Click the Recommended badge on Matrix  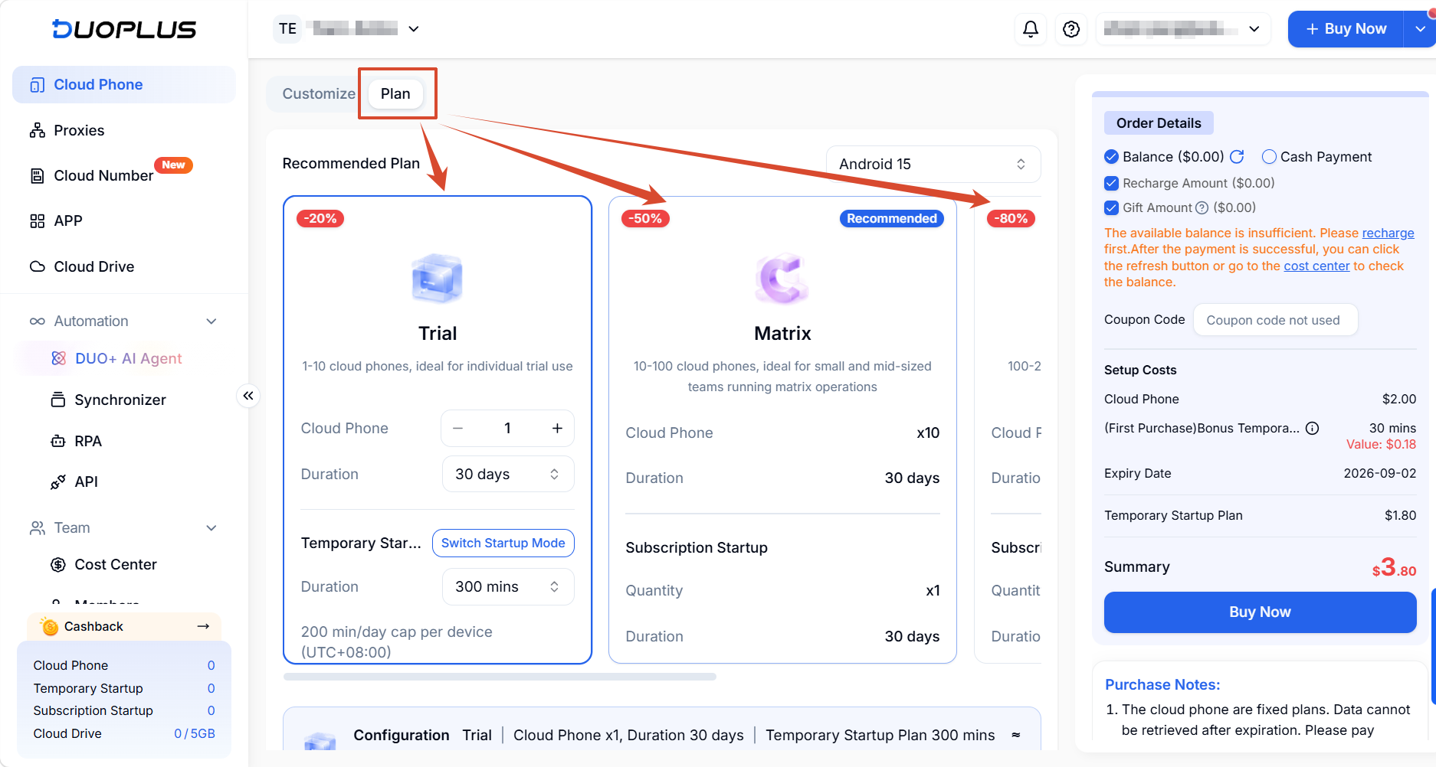pyautogui.click(x=891, y=219)
